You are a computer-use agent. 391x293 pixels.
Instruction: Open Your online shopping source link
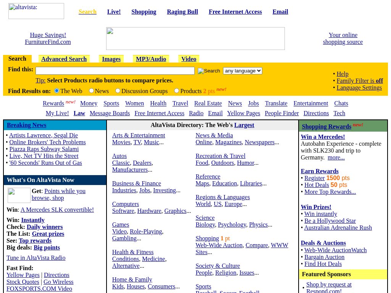click(x=343, y=39)
